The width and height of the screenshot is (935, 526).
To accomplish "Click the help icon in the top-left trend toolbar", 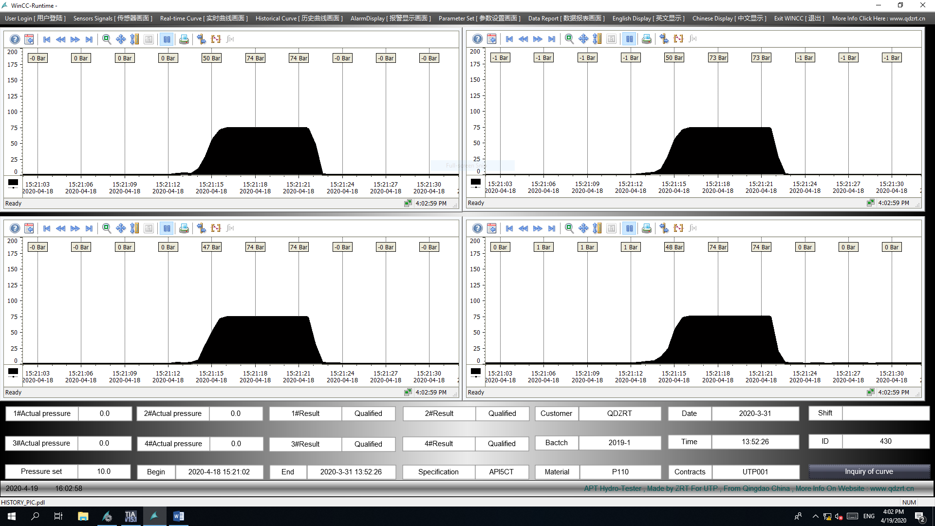I will point(15,39).
